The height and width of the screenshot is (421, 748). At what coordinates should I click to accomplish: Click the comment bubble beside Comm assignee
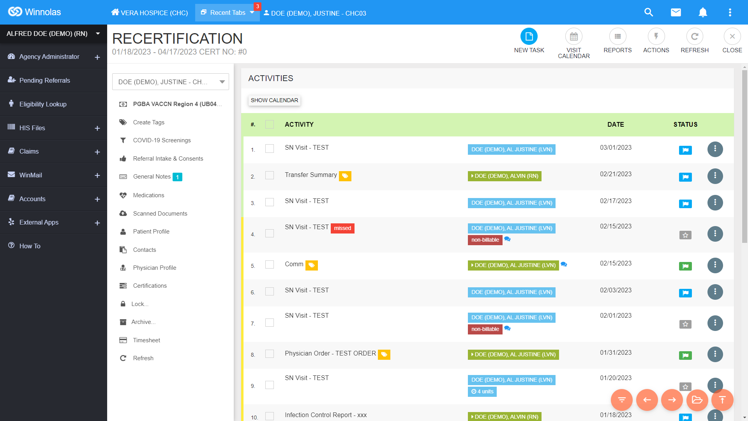pyautogui.click(x=564, y=264)
